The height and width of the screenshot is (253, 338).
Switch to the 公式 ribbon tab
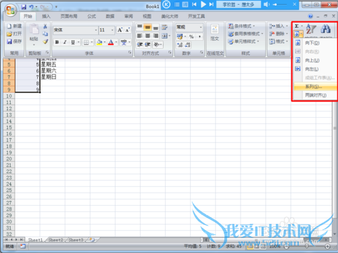point(91,16)
